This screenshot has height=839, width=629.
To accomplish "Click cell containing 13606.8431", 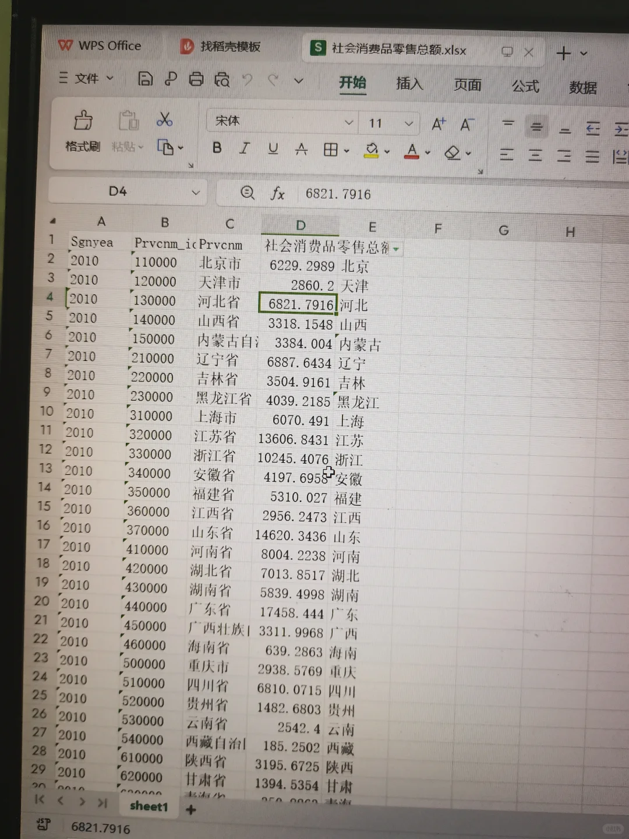I will pos(293,439).
